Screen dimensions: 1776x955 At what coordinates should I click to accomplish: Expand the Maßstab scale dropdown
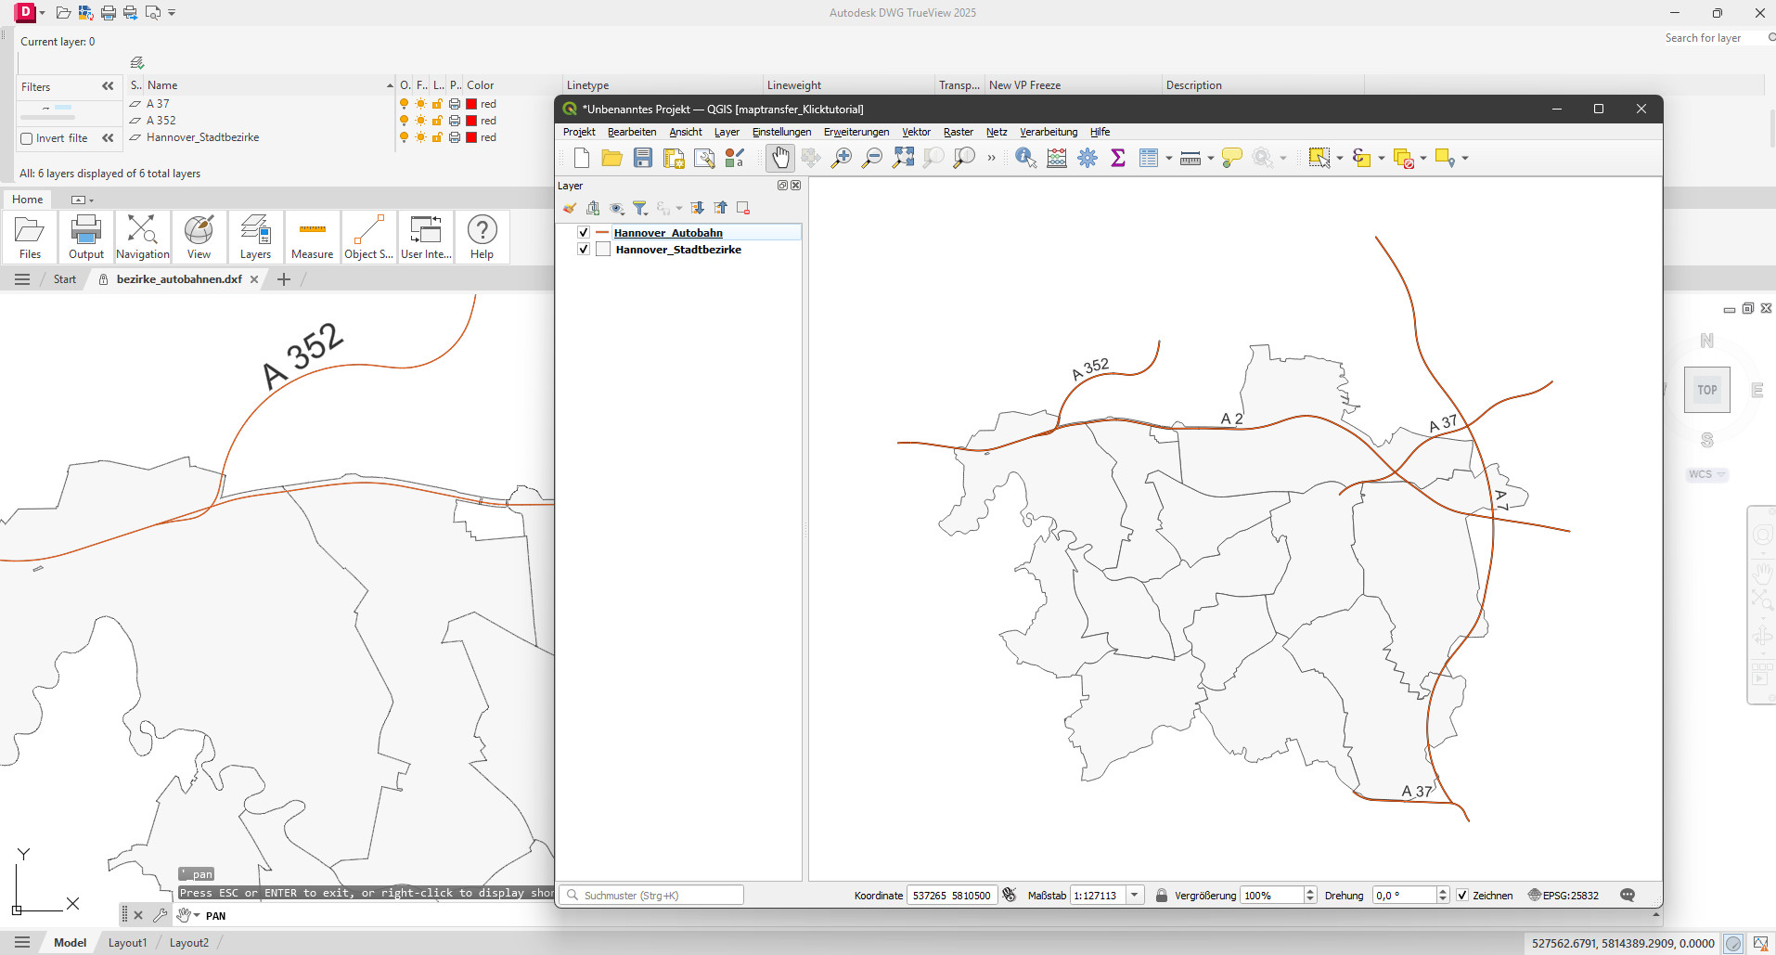coord(1135,896)
